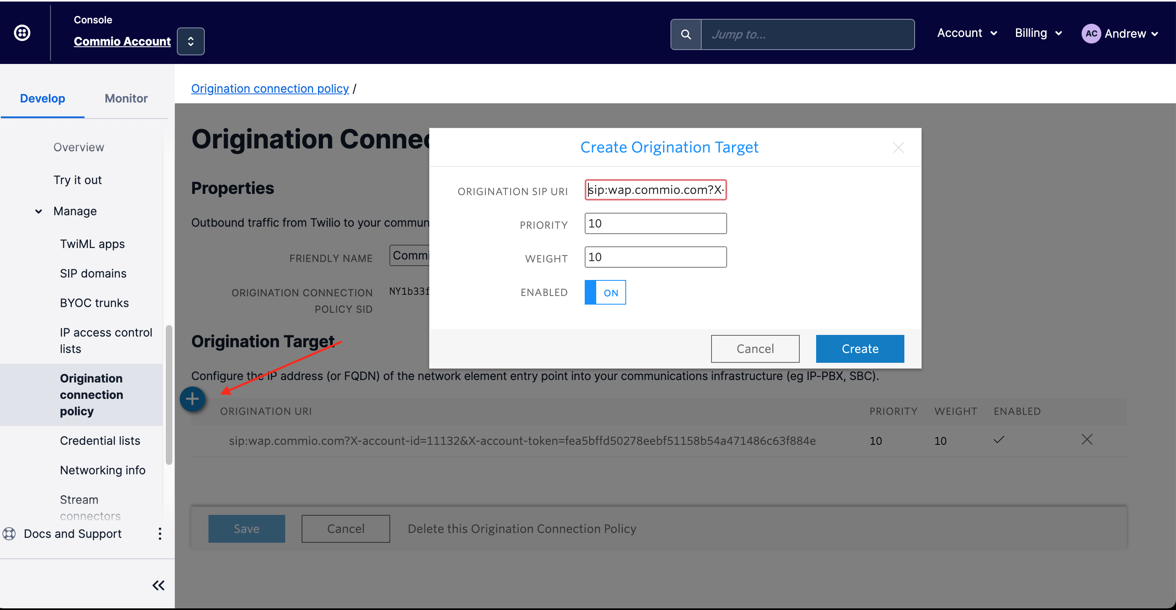
Task: Open the Billing dropdown menu
Action: 1038,33
